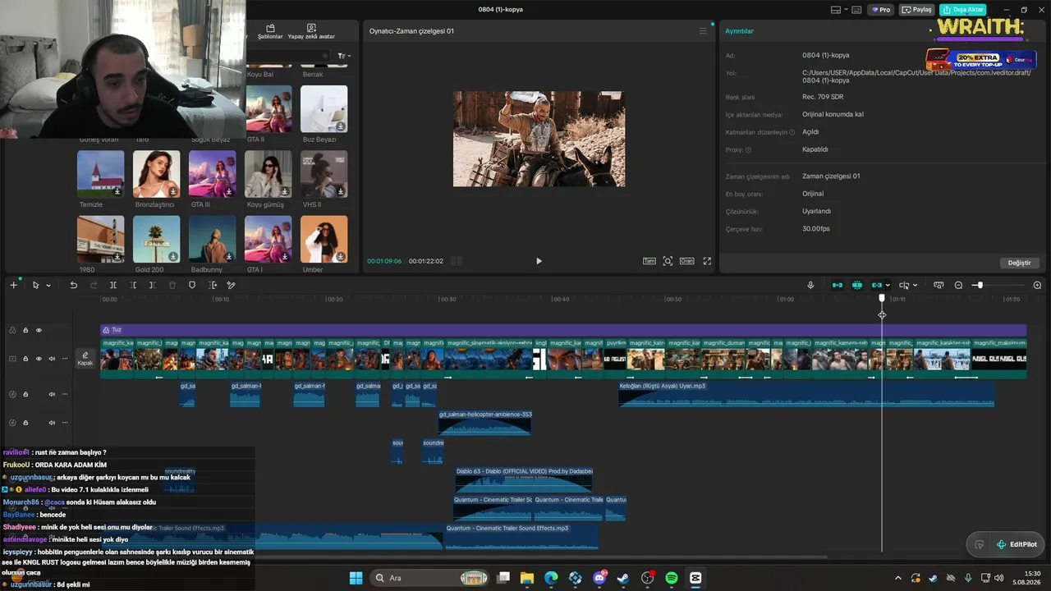Click the playhead handle on timeline ruler
The width and height of the screenshot is (1051, 591).
tap(882, 299)
